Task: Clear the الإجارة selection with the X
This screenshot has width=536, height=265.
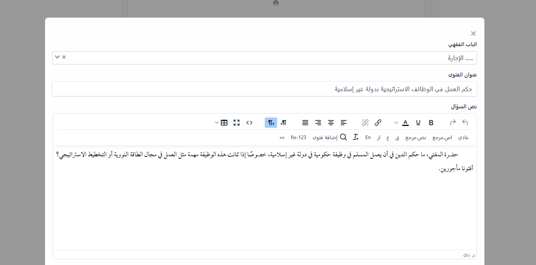Action: [64, 57]
